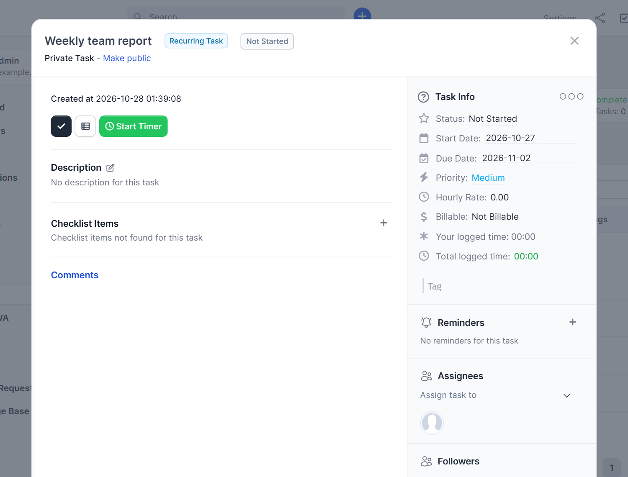Mark task complete with the checkmark button

click(x=61, y=126)
